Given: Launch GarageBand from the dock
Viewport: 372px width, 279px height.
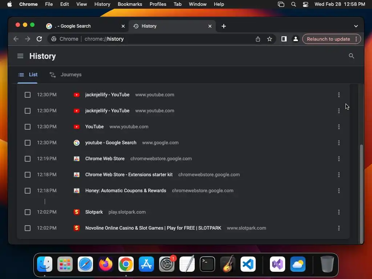Looking at the screenshot, I should (228, 264).
